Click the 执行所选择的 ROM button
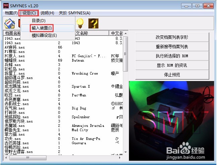The height and width of the screenshot is (165, 217). tap(172, 56)
